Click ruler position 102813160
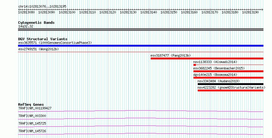Image resolution: width=272 pixels, height=138 pixels. 189,12
